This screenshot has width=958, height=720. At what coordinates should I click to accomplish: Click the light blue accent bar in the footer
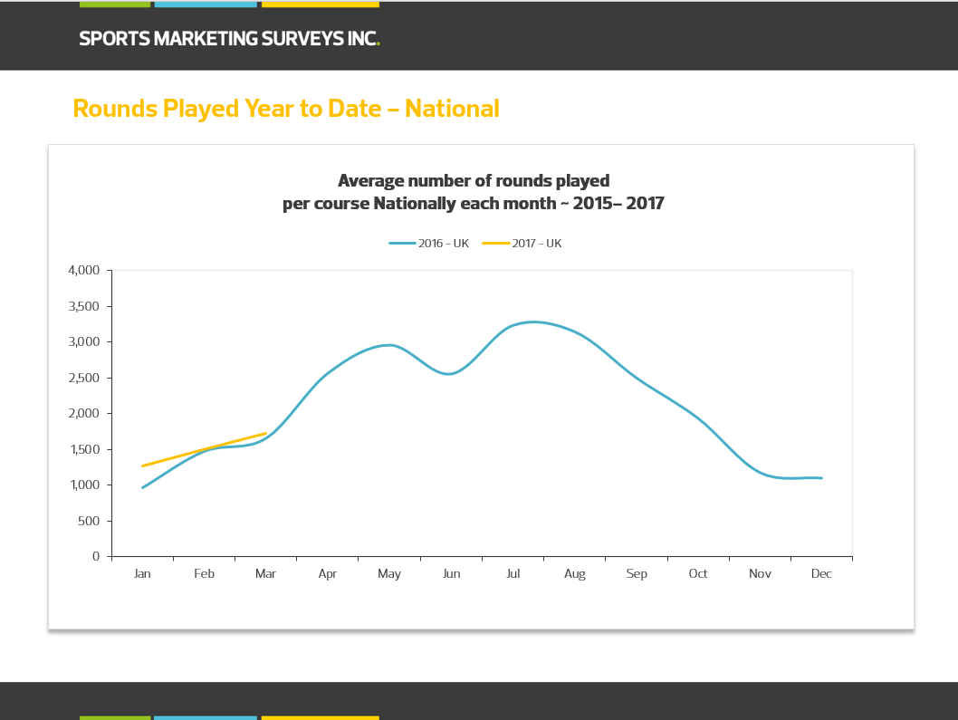click(x=206, y=717)
